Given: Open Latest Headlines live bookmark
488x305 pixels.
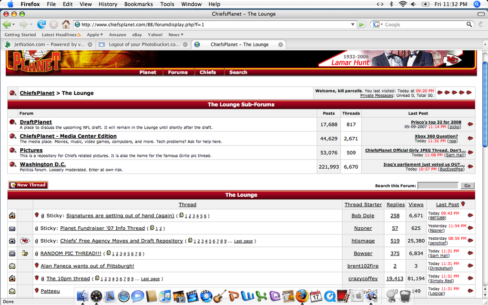Looking at the screenshot, I should (x=61, y=34).
